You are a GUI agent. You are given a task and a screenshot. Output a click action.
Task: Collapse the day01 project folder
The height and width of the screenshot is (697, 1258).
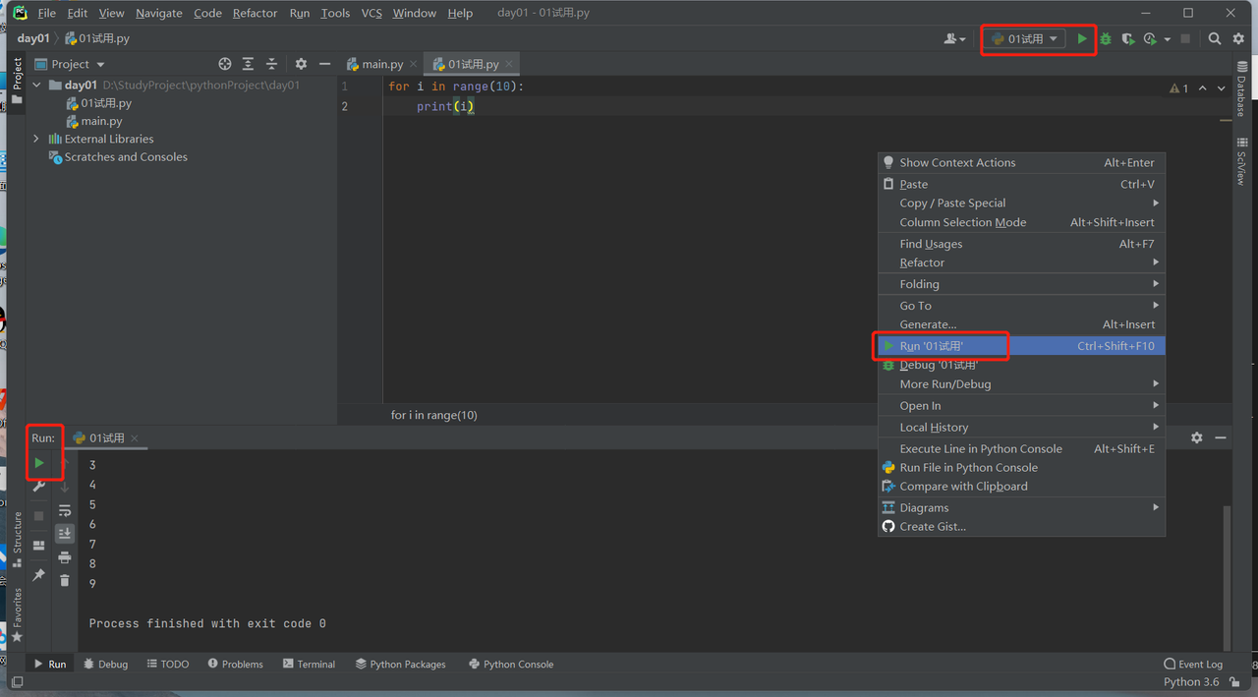(x=36, y=85)
